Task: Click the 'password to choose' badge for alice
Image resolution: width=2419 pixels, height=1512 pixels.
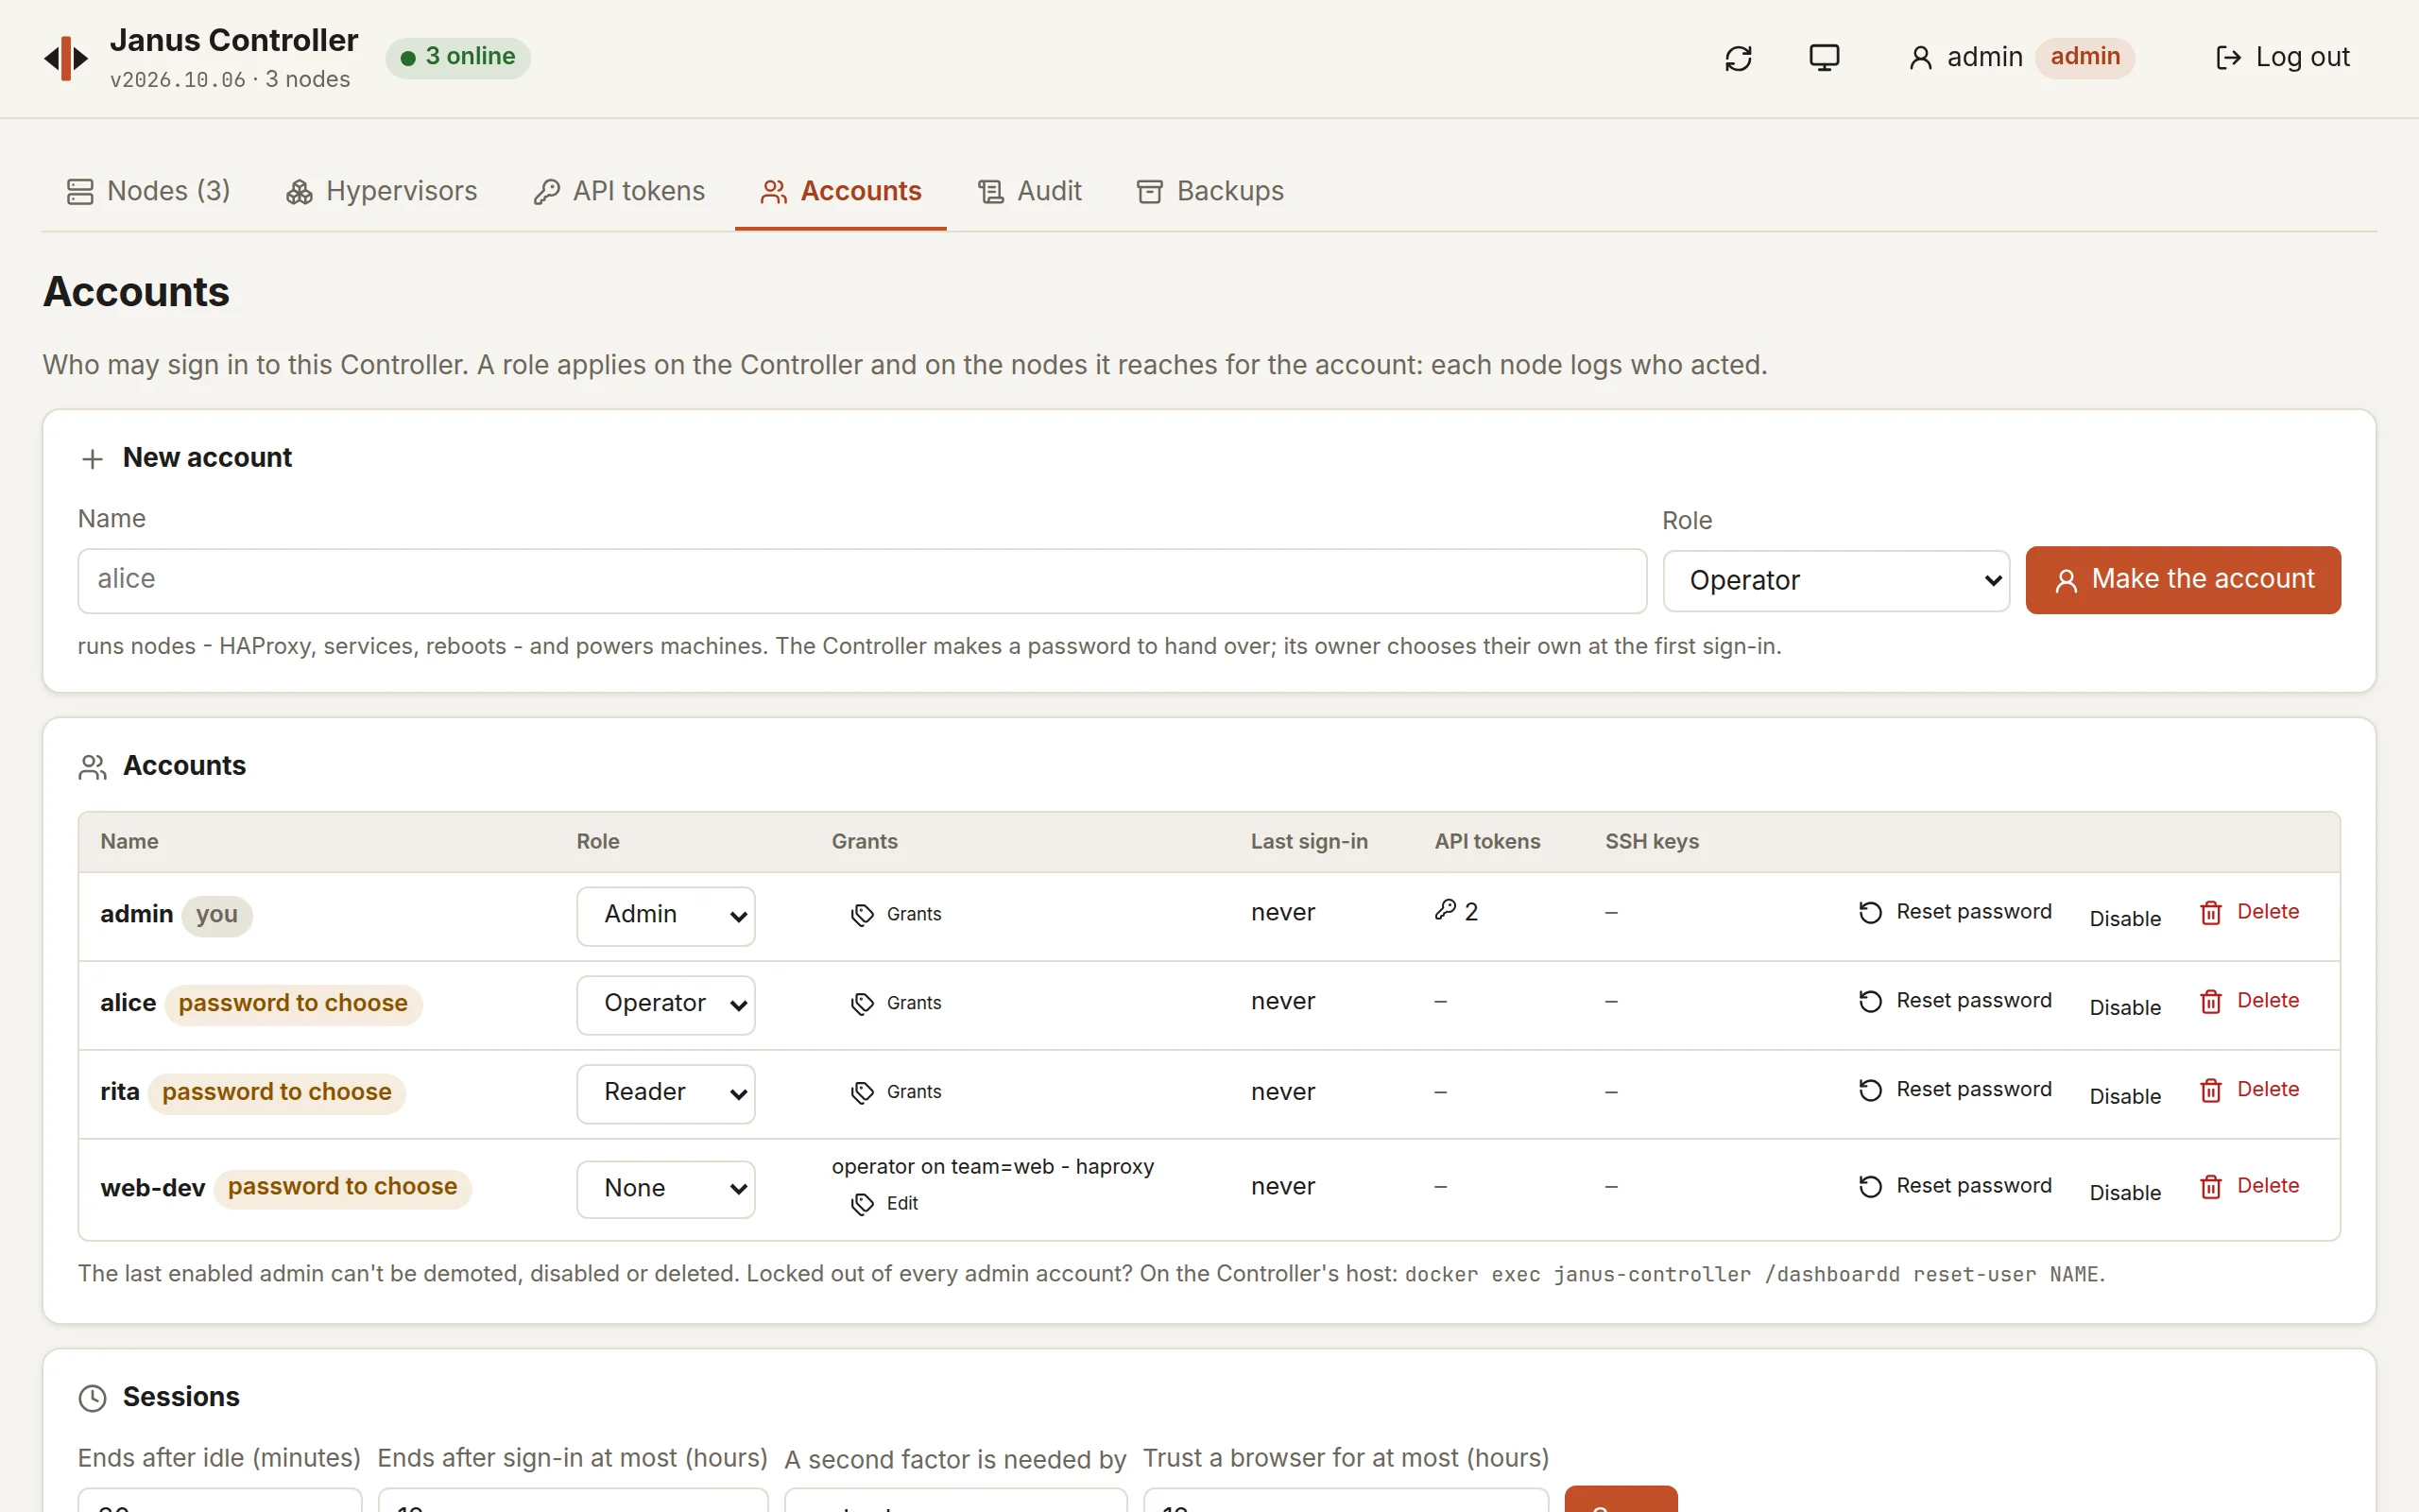Action: click(x=293, y=1004)
